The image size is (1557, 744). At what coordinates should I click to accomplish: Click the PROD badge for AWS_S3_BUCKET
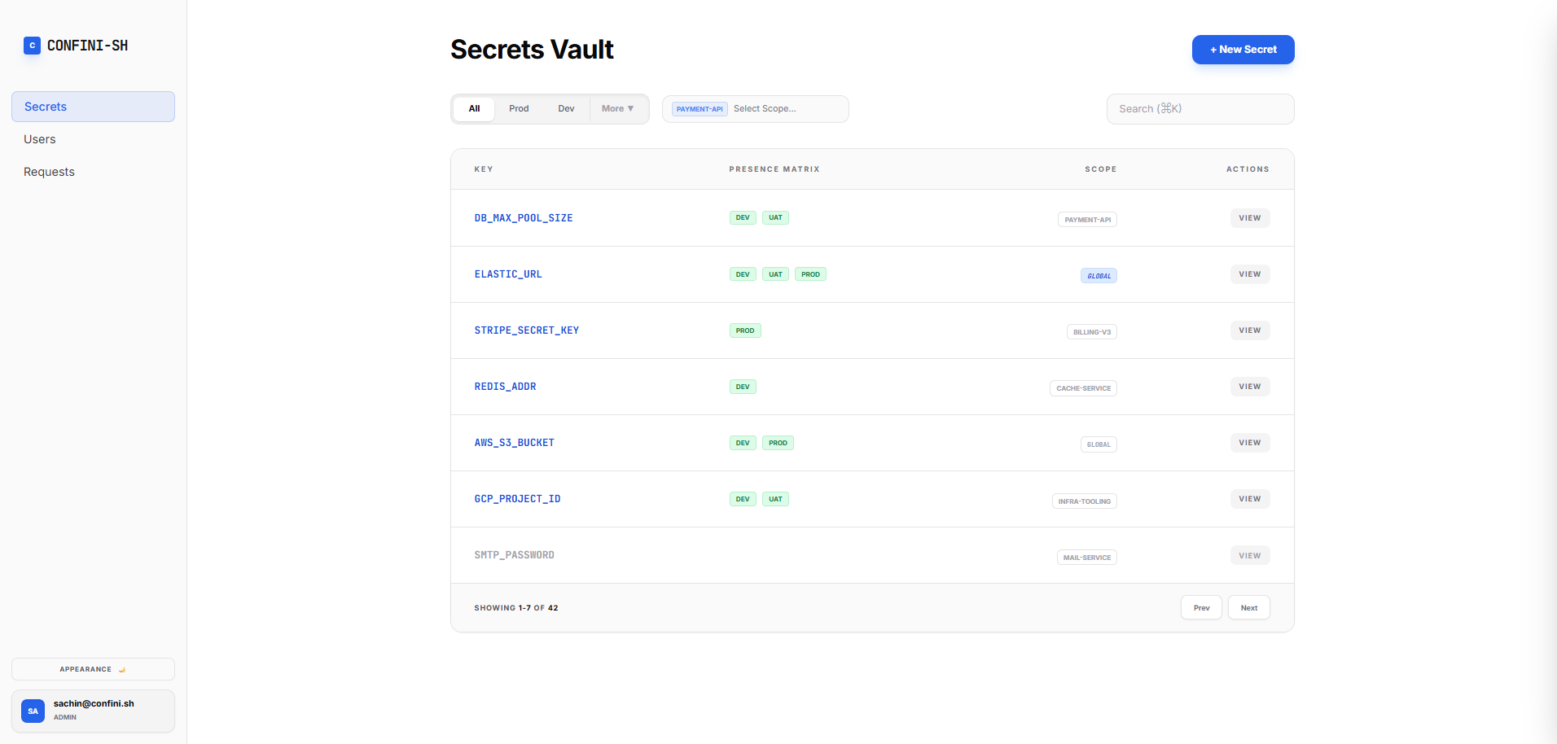(x=778, y=443)
